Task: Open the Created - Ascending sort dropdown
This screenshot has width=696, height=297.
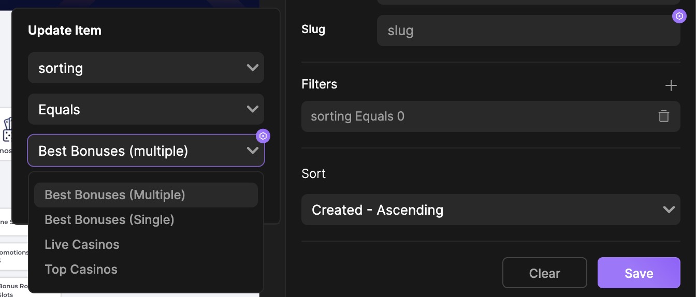Action: (491, 210)
